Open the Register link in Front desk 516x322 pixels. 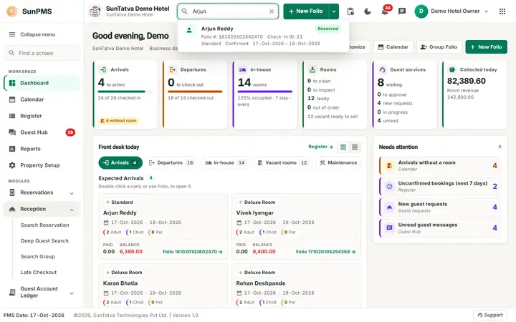click(x=320, y=147)
